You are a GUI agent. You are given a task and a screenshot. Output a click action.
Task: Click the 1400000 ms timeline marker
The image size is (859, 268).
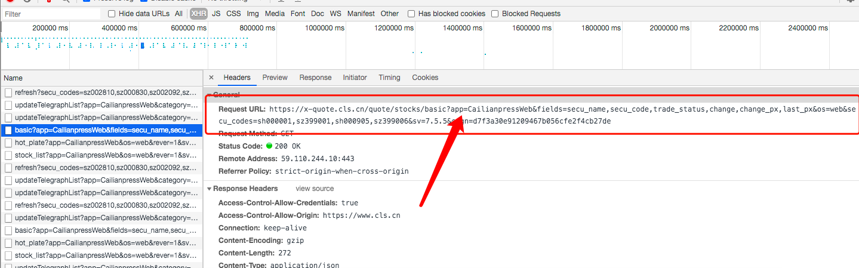click(x=461, y=28)
